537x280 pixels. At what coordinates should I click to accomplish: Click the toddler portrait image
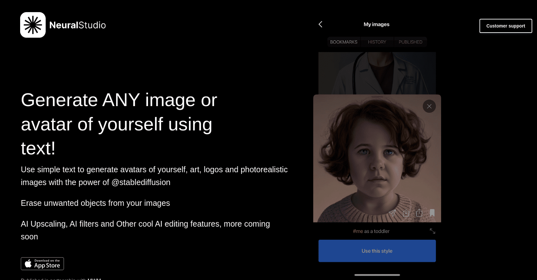(377, 158)
